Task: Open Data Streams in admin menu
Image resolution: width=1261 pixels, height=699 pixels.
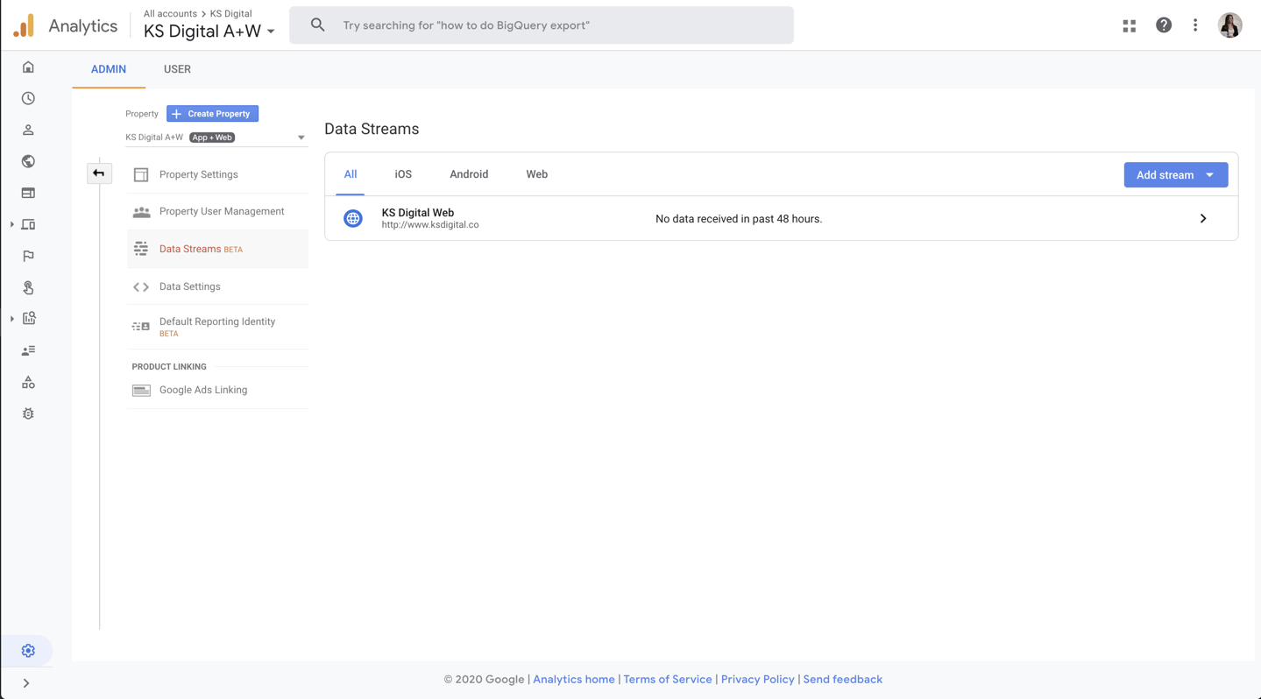Action: pyautogui.click(x=217, y=250)
